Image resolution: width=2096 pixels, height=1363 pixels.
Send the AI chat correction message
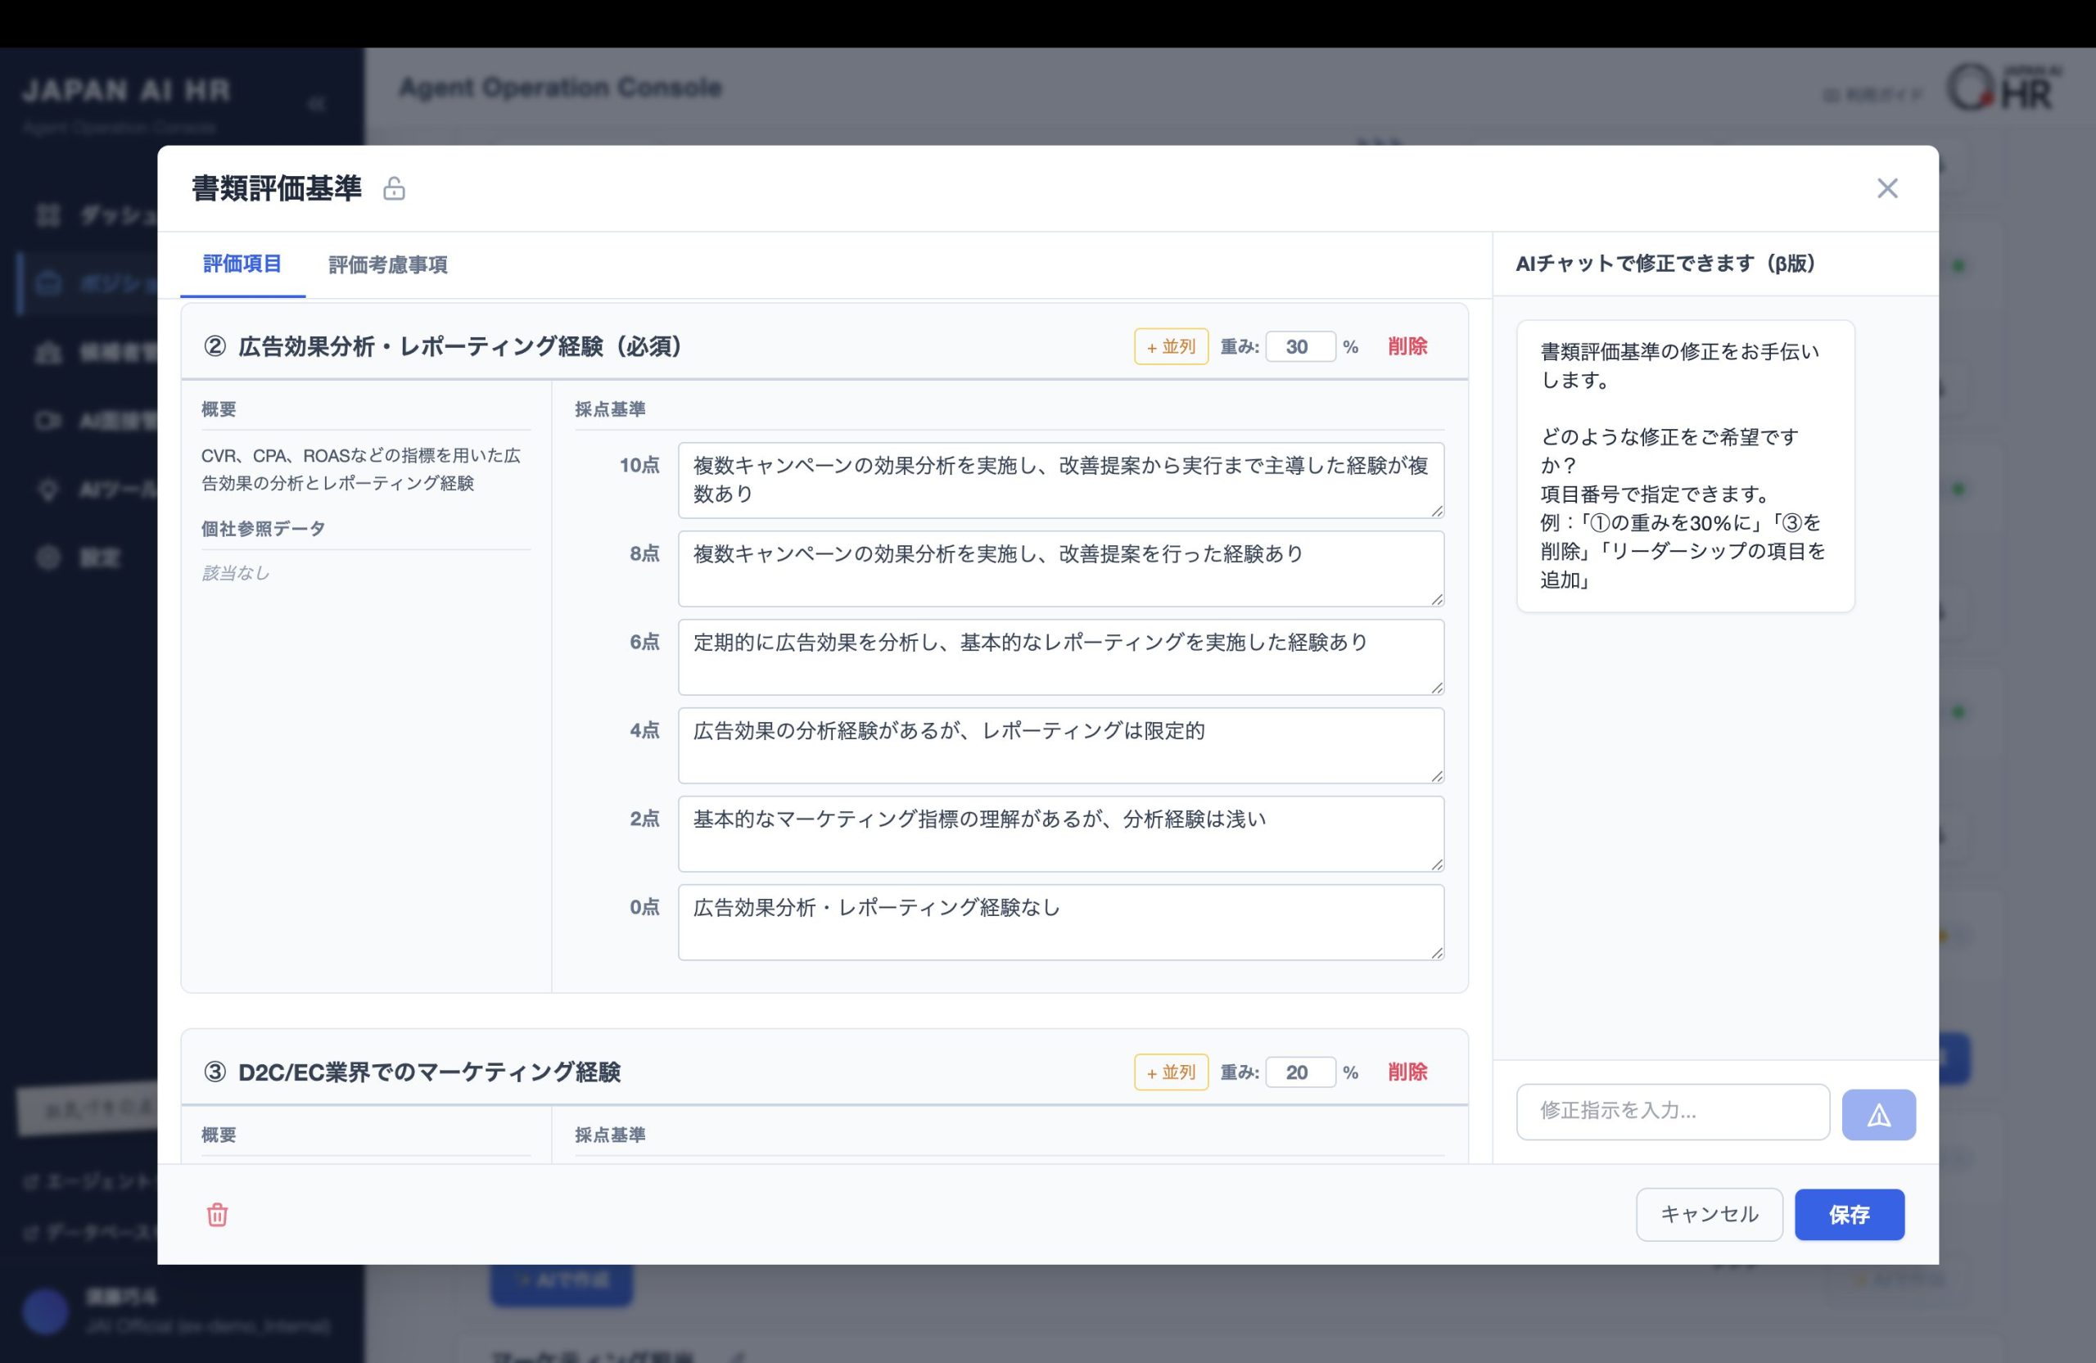[1878, 1115]
